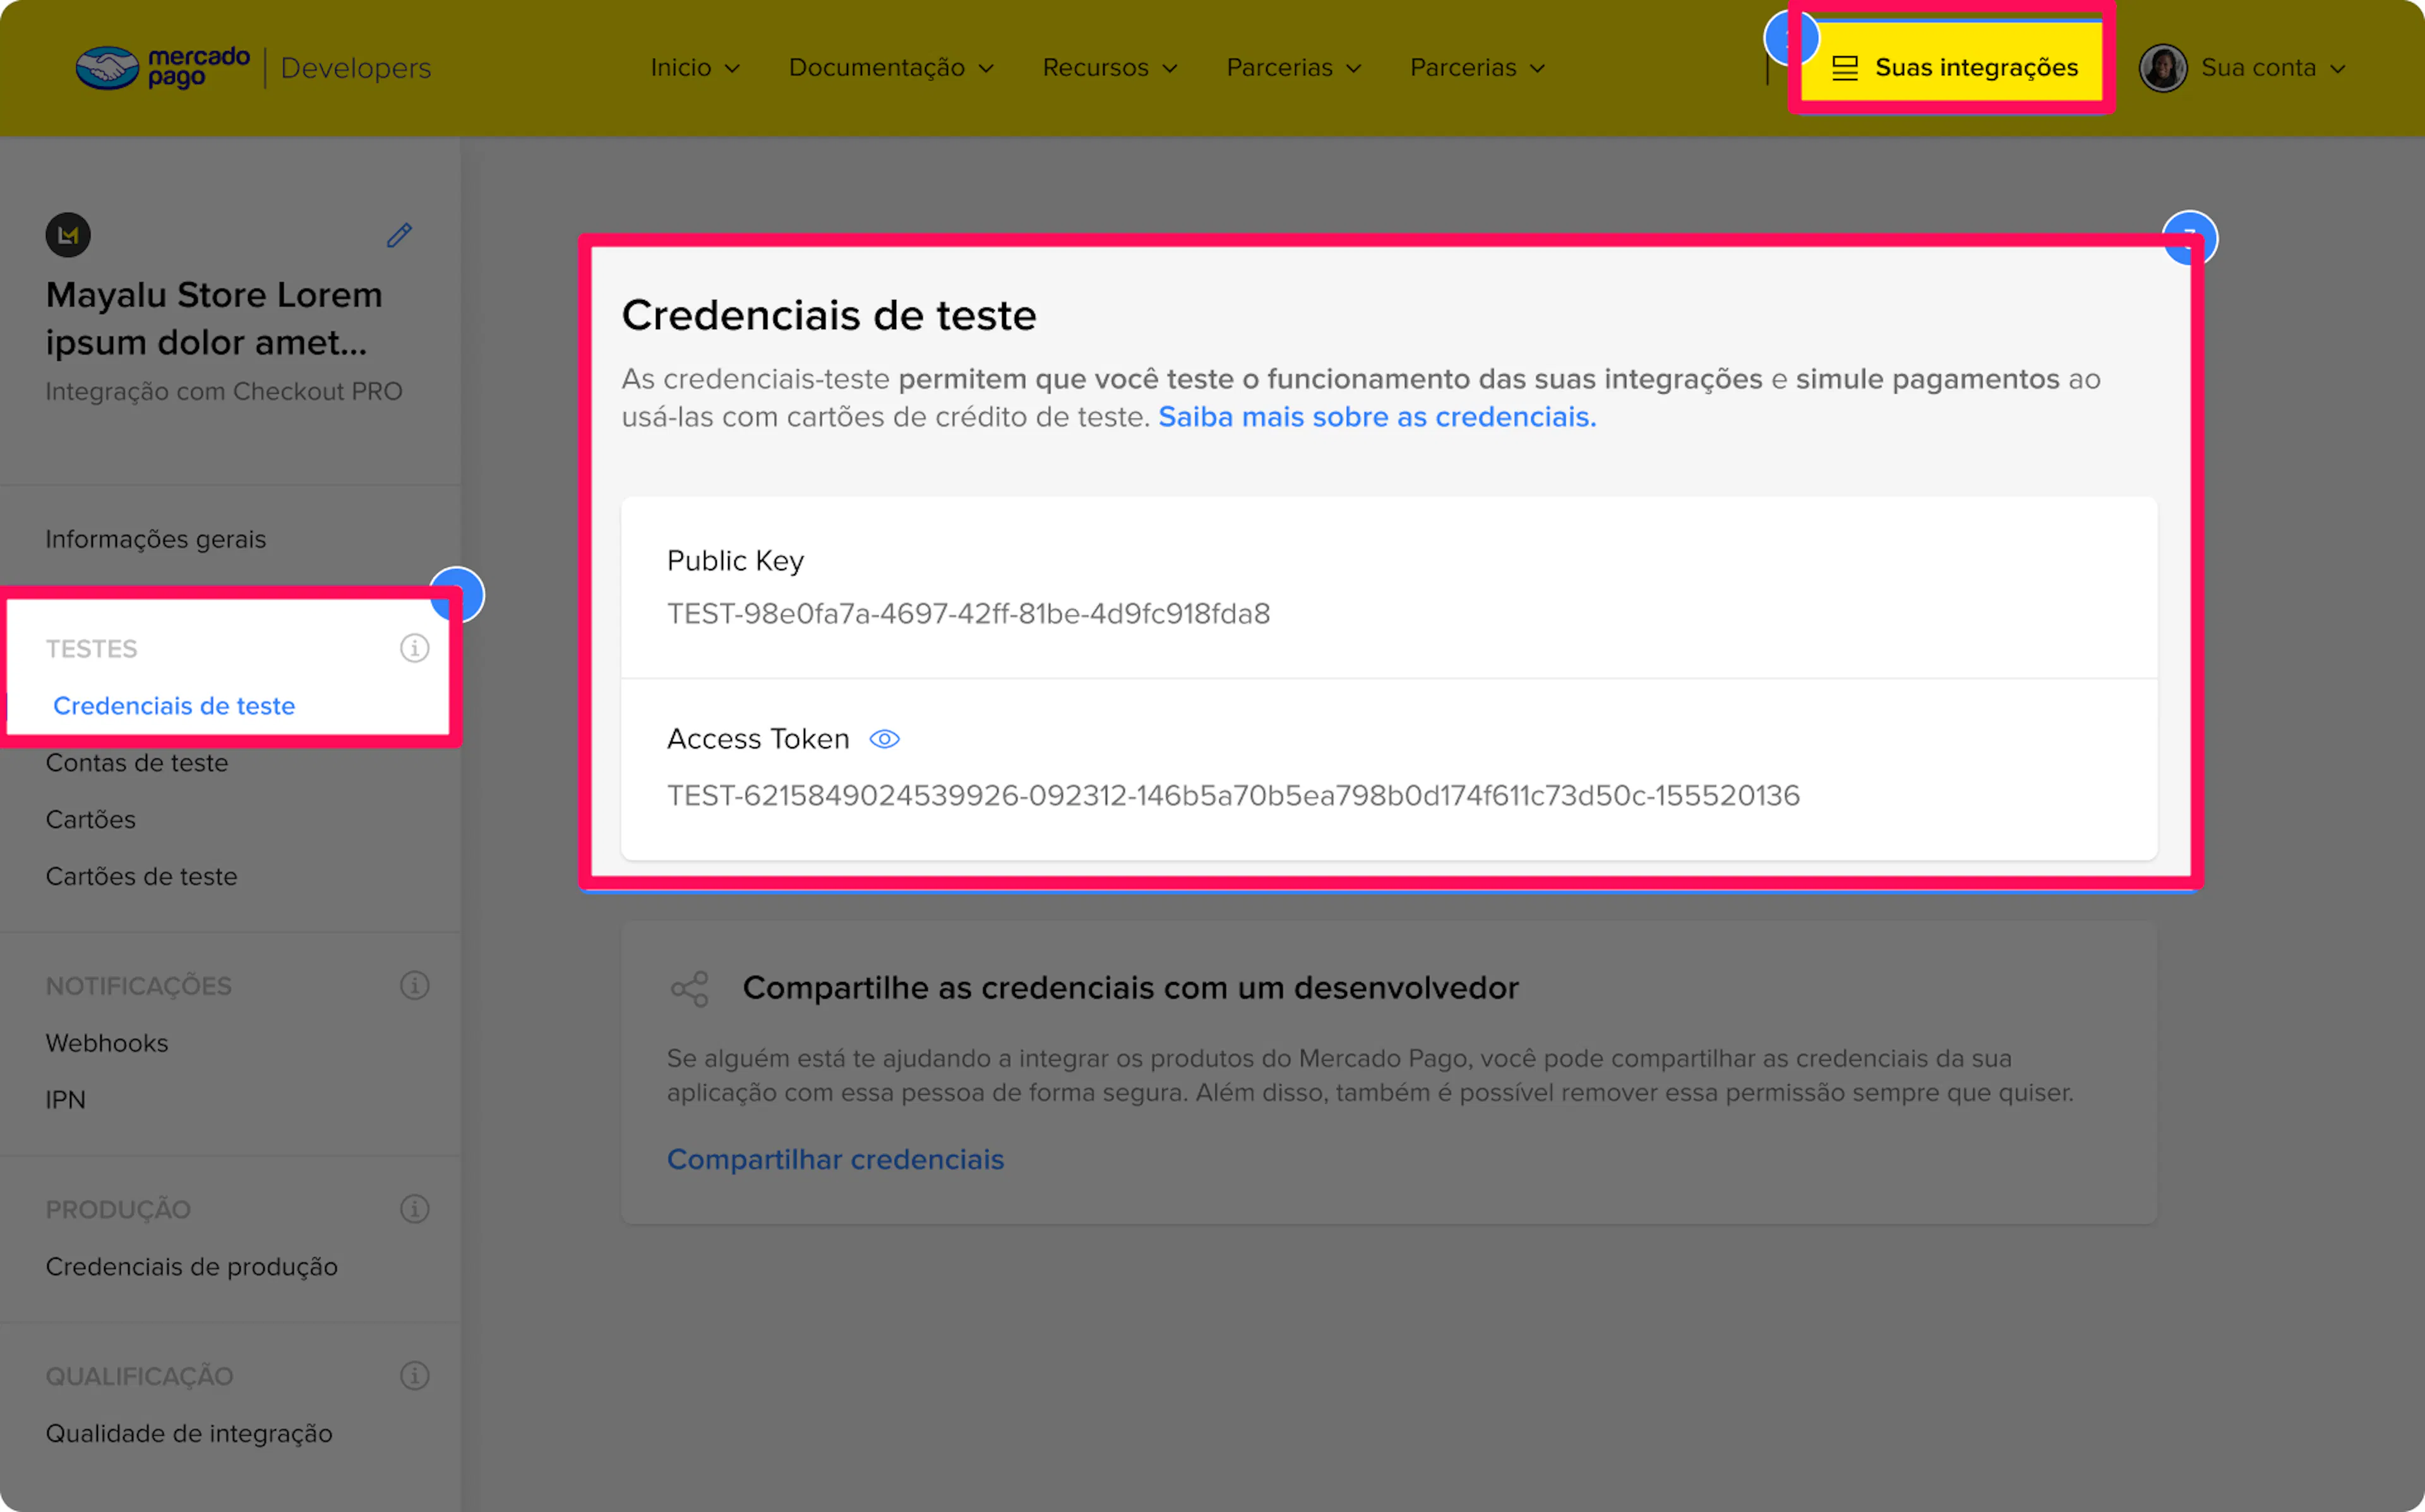Screen dimensions: 2425x1512
Task: Select the Access Token value TEST-6215849024539926…
Action: [1233, 795]
